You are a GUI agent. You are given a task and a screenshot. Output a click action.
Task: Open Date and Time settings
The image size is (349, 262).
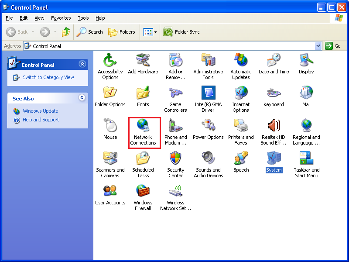[x=274, y=63]
